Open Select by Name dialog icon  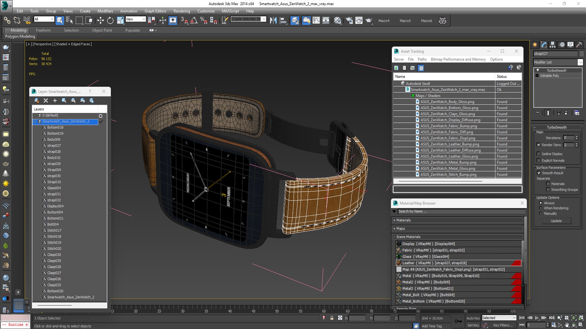69,20
